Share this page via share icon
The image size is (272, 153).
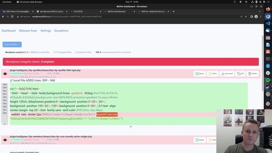(x=241, y=17)
